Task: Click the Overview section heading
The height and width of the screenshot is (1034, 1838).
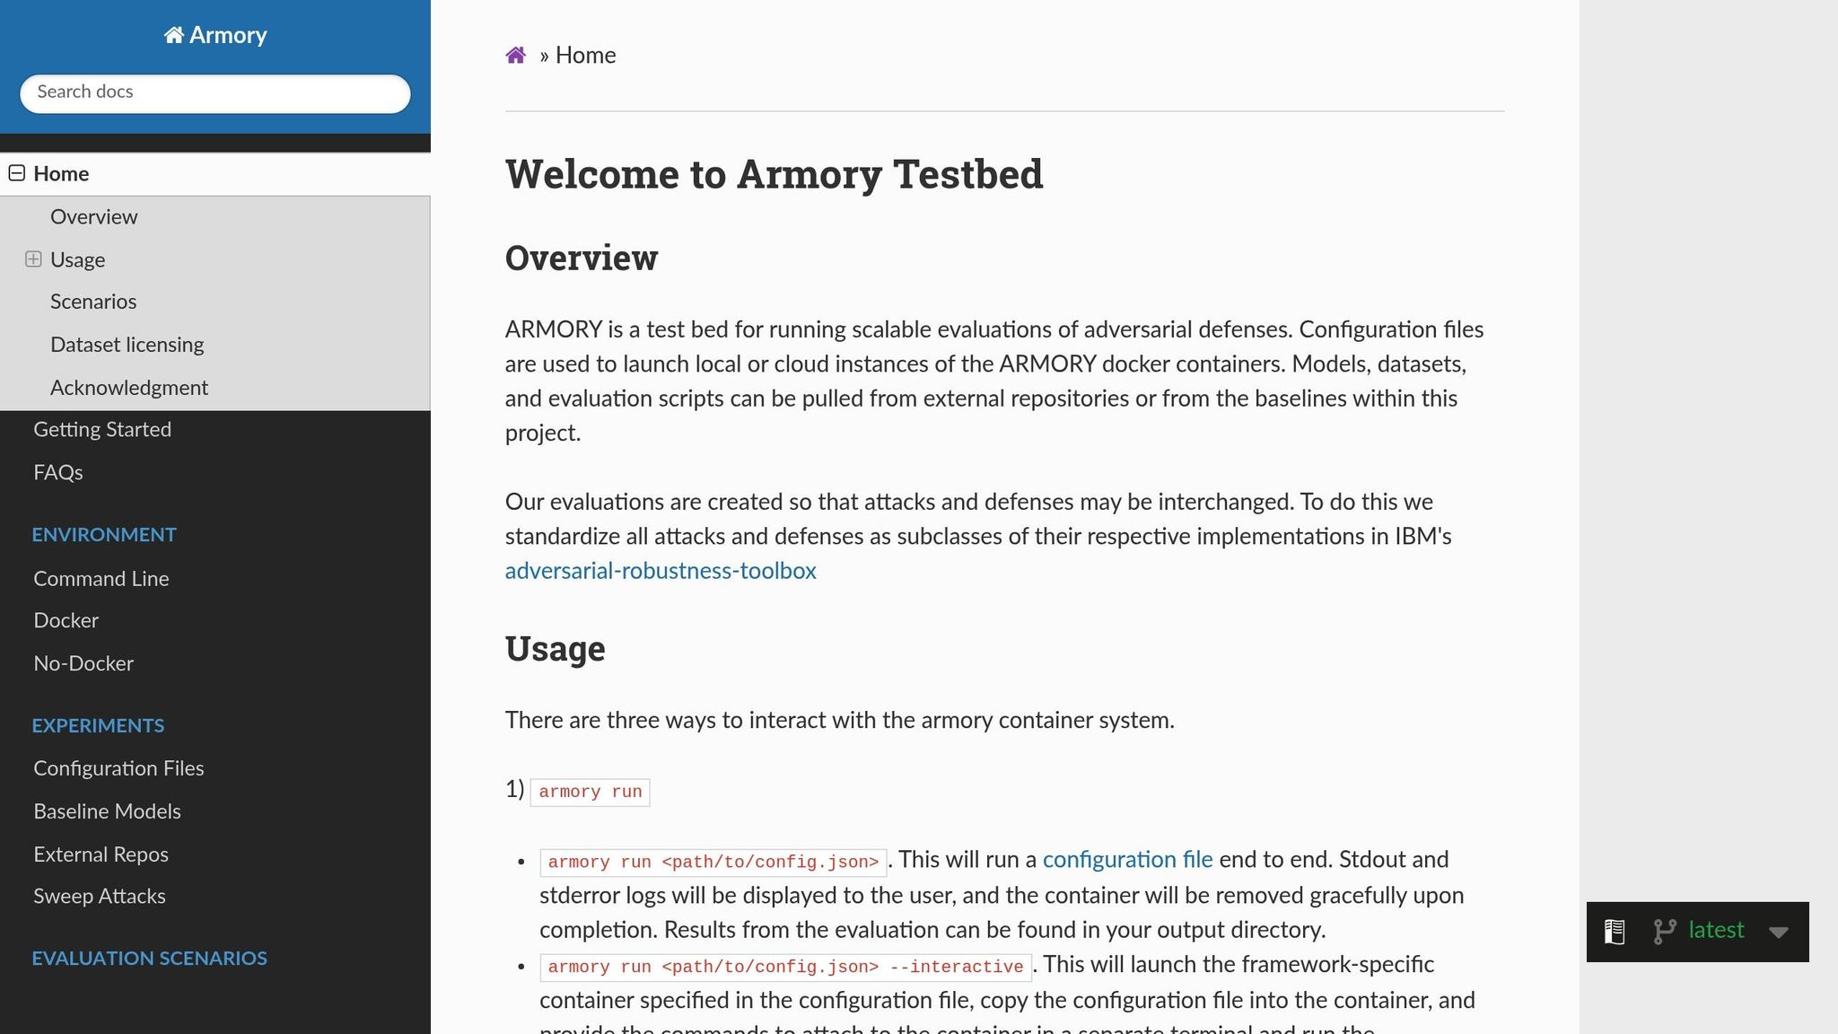Action: [582, 258]
